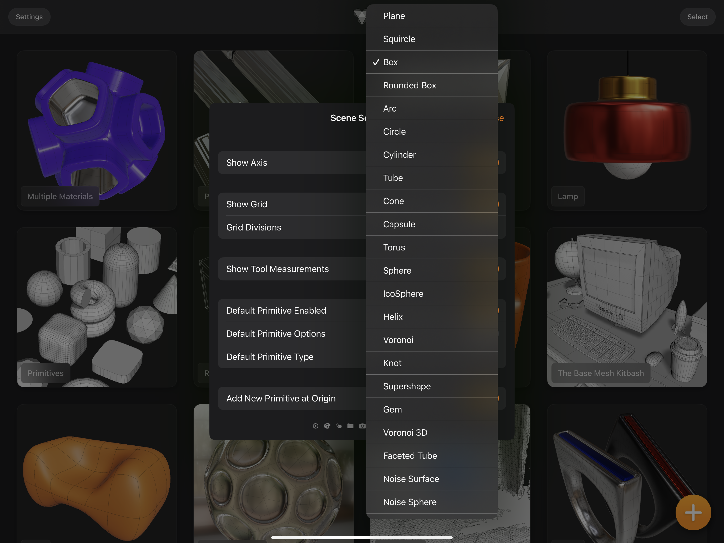This screenshot has height=543, width=724.
Task: Select Tube as default primitive
Action: 432,178
